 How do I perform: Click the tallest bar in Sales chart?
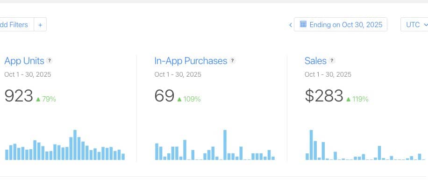pos(311,145)
